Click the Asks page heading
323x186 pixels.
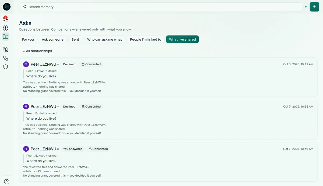tap(25, 23)
